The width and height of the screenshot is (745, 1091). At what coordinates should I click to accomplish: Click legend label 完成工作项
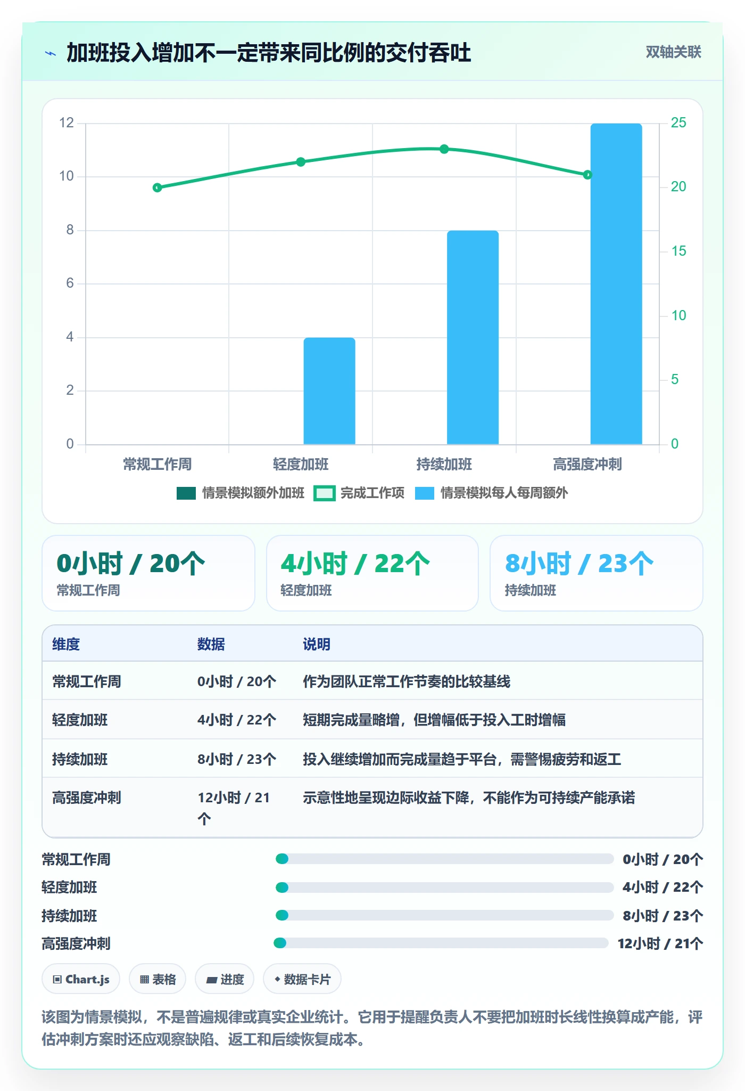point(372,493)
